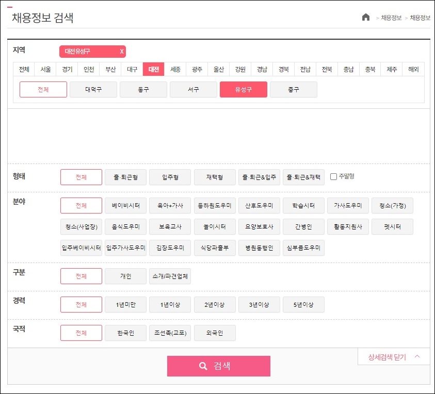This screenshot has width=435, height=394.
Task: Deselect the 유성구 district button
Action: tap(244, 90)
